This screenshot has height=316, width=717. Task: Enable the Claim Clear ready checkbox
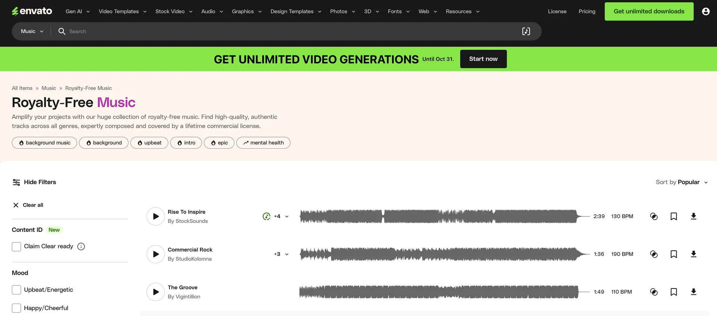(16, 247)
